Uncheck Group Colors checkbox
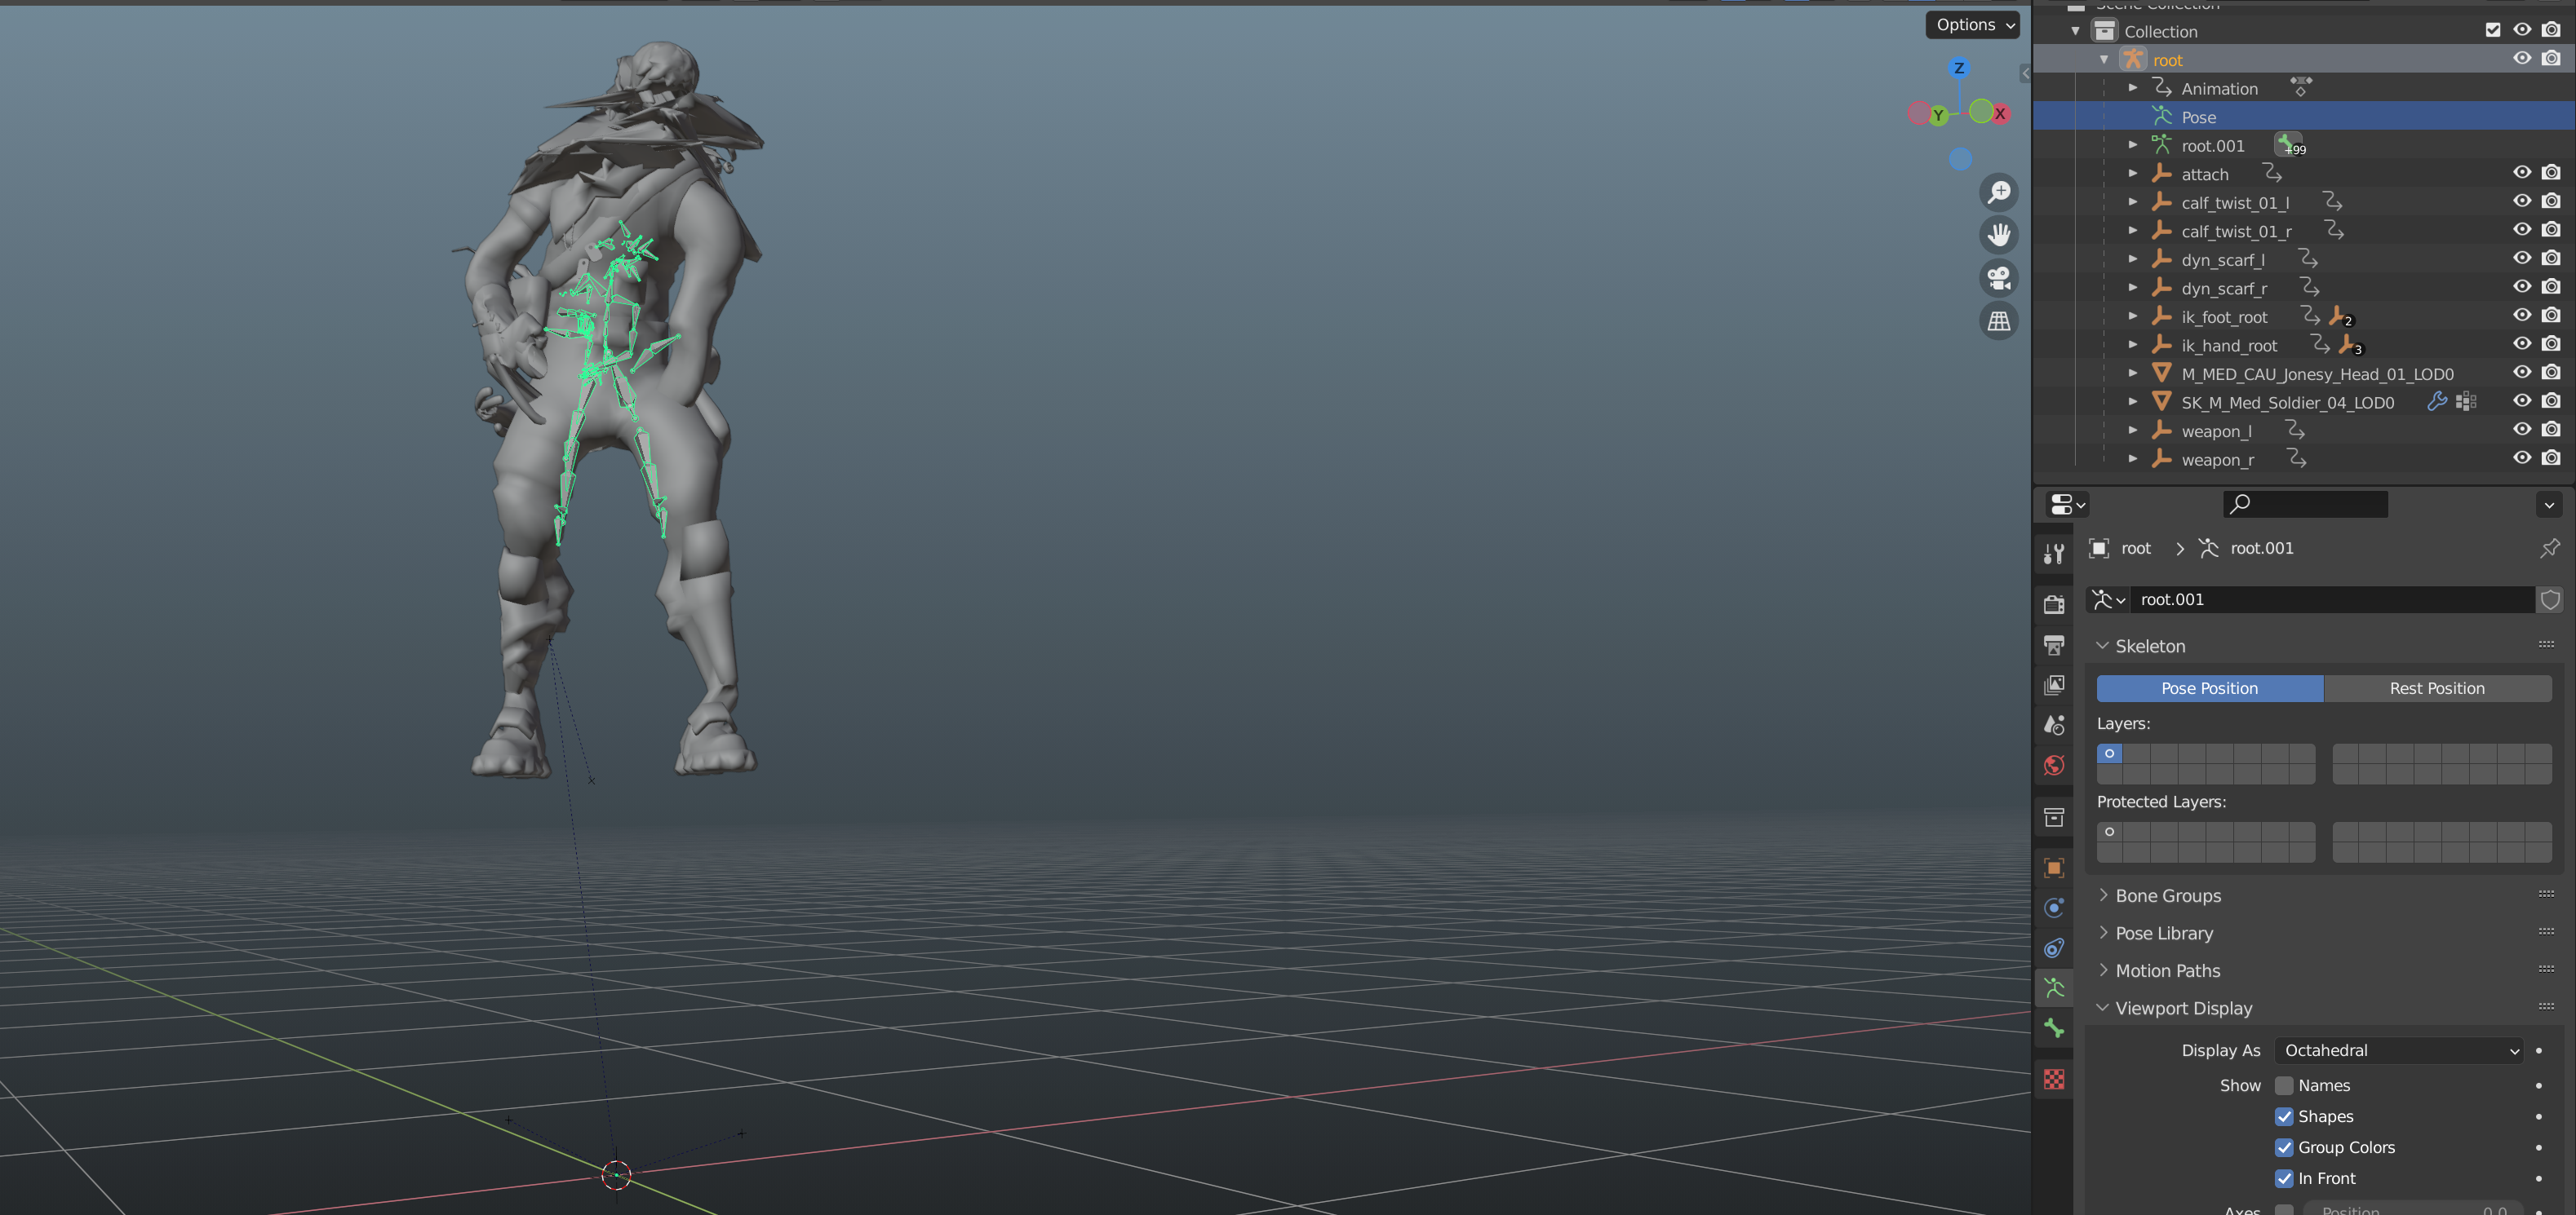Image resolution: width=2576 pixels, height=1215 pixels. [x=2284, y=1147]
